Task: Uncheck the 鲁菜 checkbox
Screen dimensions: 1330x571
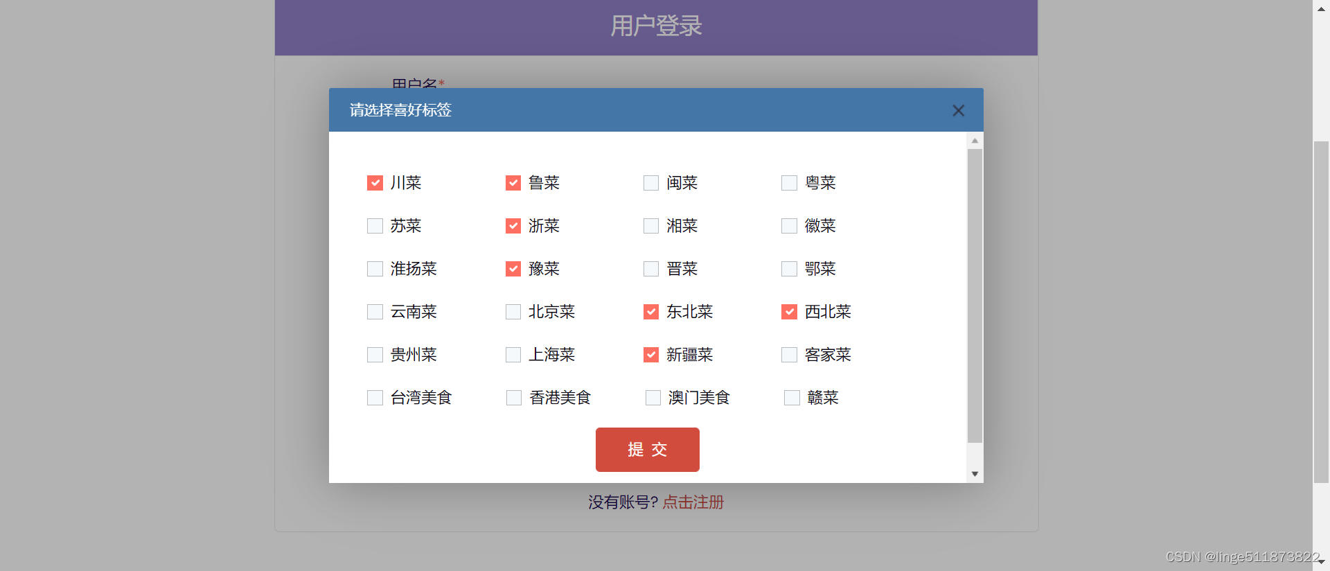Action: (513, 183)
